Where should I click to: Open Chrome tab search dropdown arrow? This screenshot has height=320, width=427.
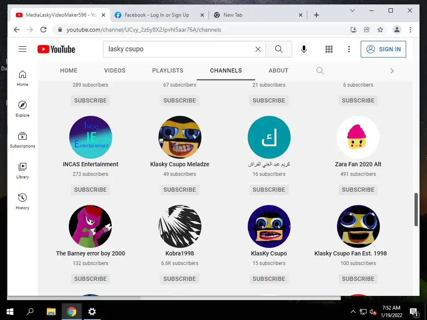click(x=352, y=10)
